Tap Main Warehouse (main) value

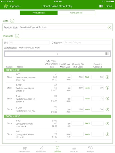30,48
